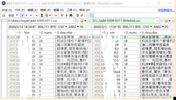Select row 4794 in the left pane

pos(48,53)
